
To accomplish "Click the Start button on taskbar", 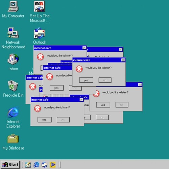I will pyautogui.click(x=10, y=165).
